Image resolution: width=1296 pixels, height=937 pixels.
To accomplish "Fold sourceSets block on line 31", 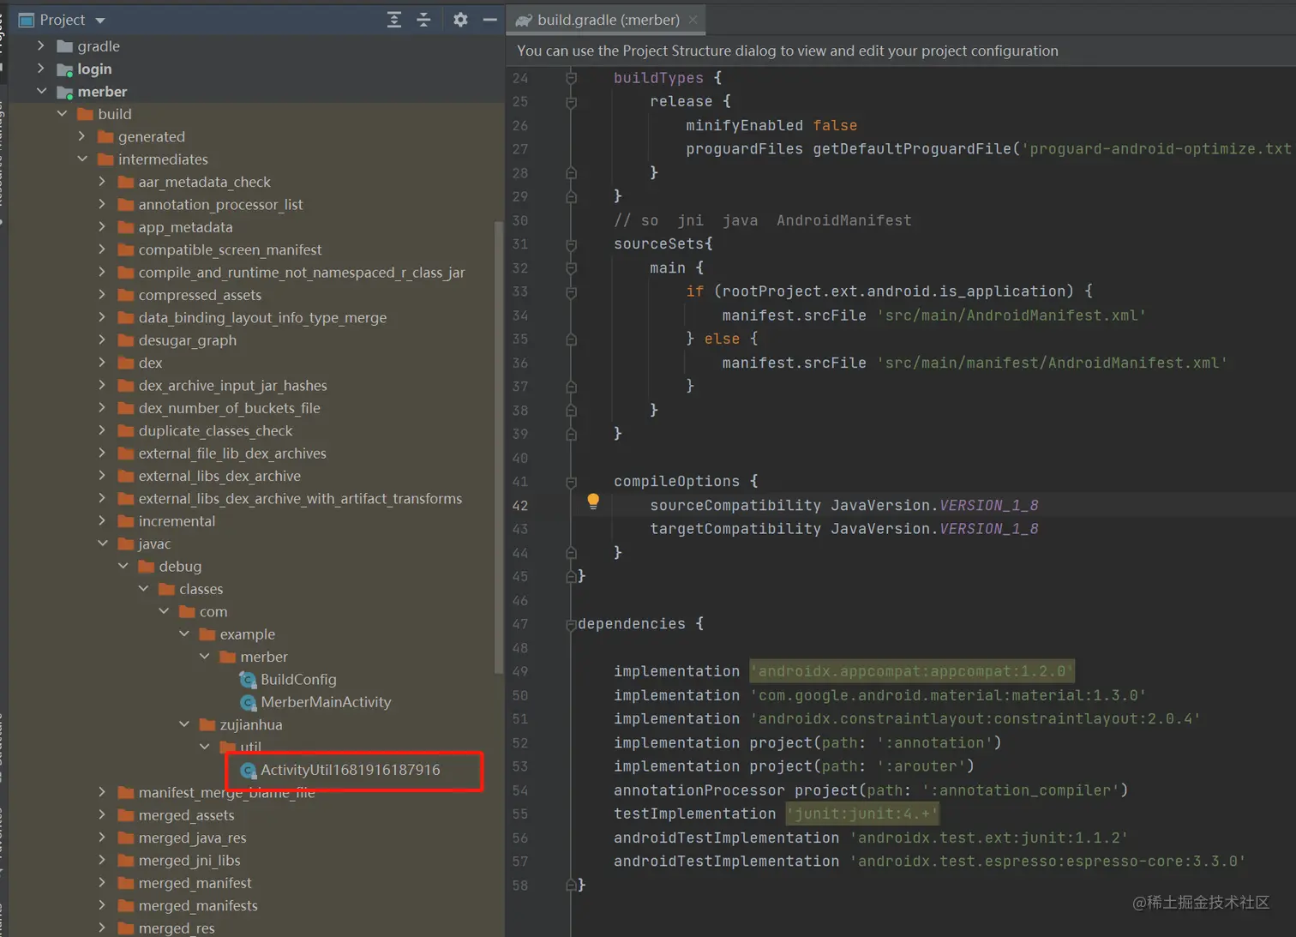I will pos(571,244).
